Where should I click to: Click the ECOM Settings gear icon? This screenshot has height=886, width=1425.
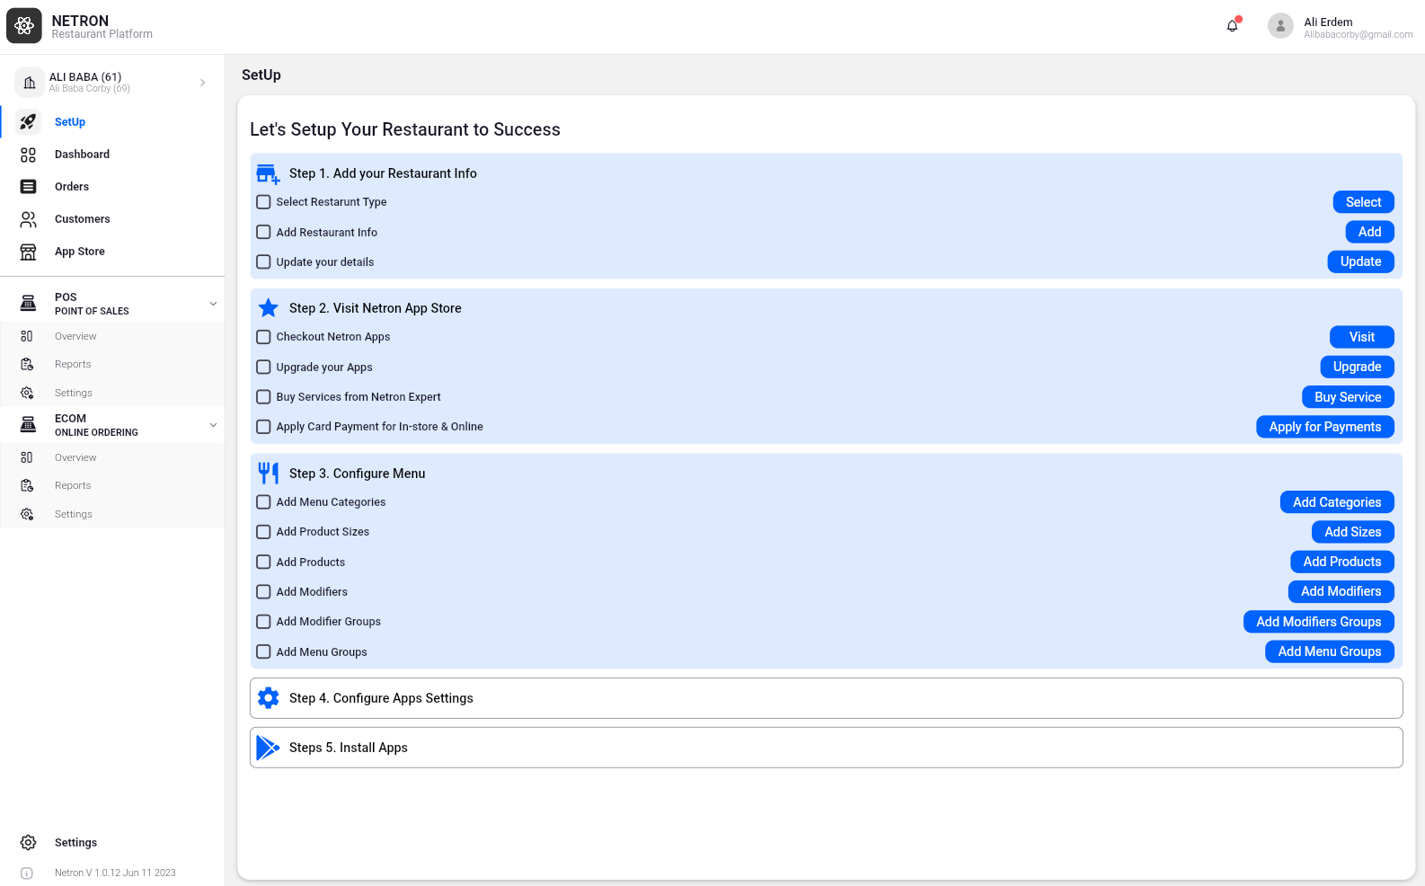[x=27, y=514]
